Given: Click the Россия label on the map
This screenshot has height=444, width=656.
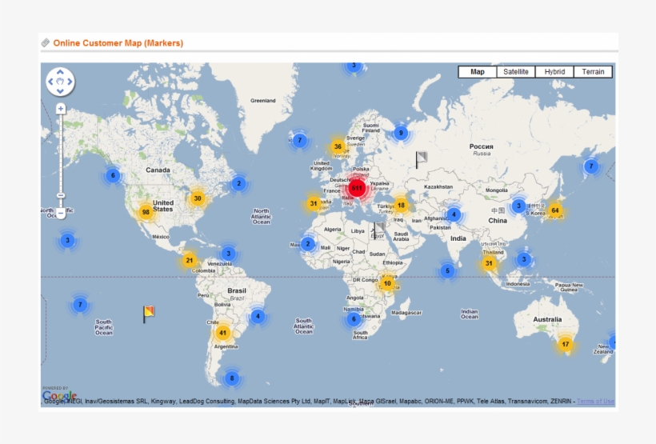Looking at the screenshot, I should pos(481,146).
